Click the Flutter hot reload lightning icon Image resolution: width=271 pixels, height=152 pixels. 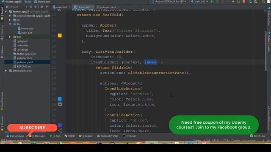coord(233,2)
